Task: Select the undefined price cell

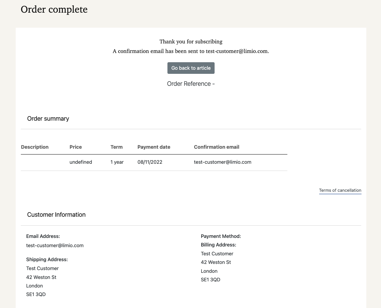Action: 81,162
